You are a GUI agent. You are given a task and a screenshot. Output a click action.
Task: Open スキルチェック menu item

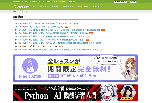(98, 7)
